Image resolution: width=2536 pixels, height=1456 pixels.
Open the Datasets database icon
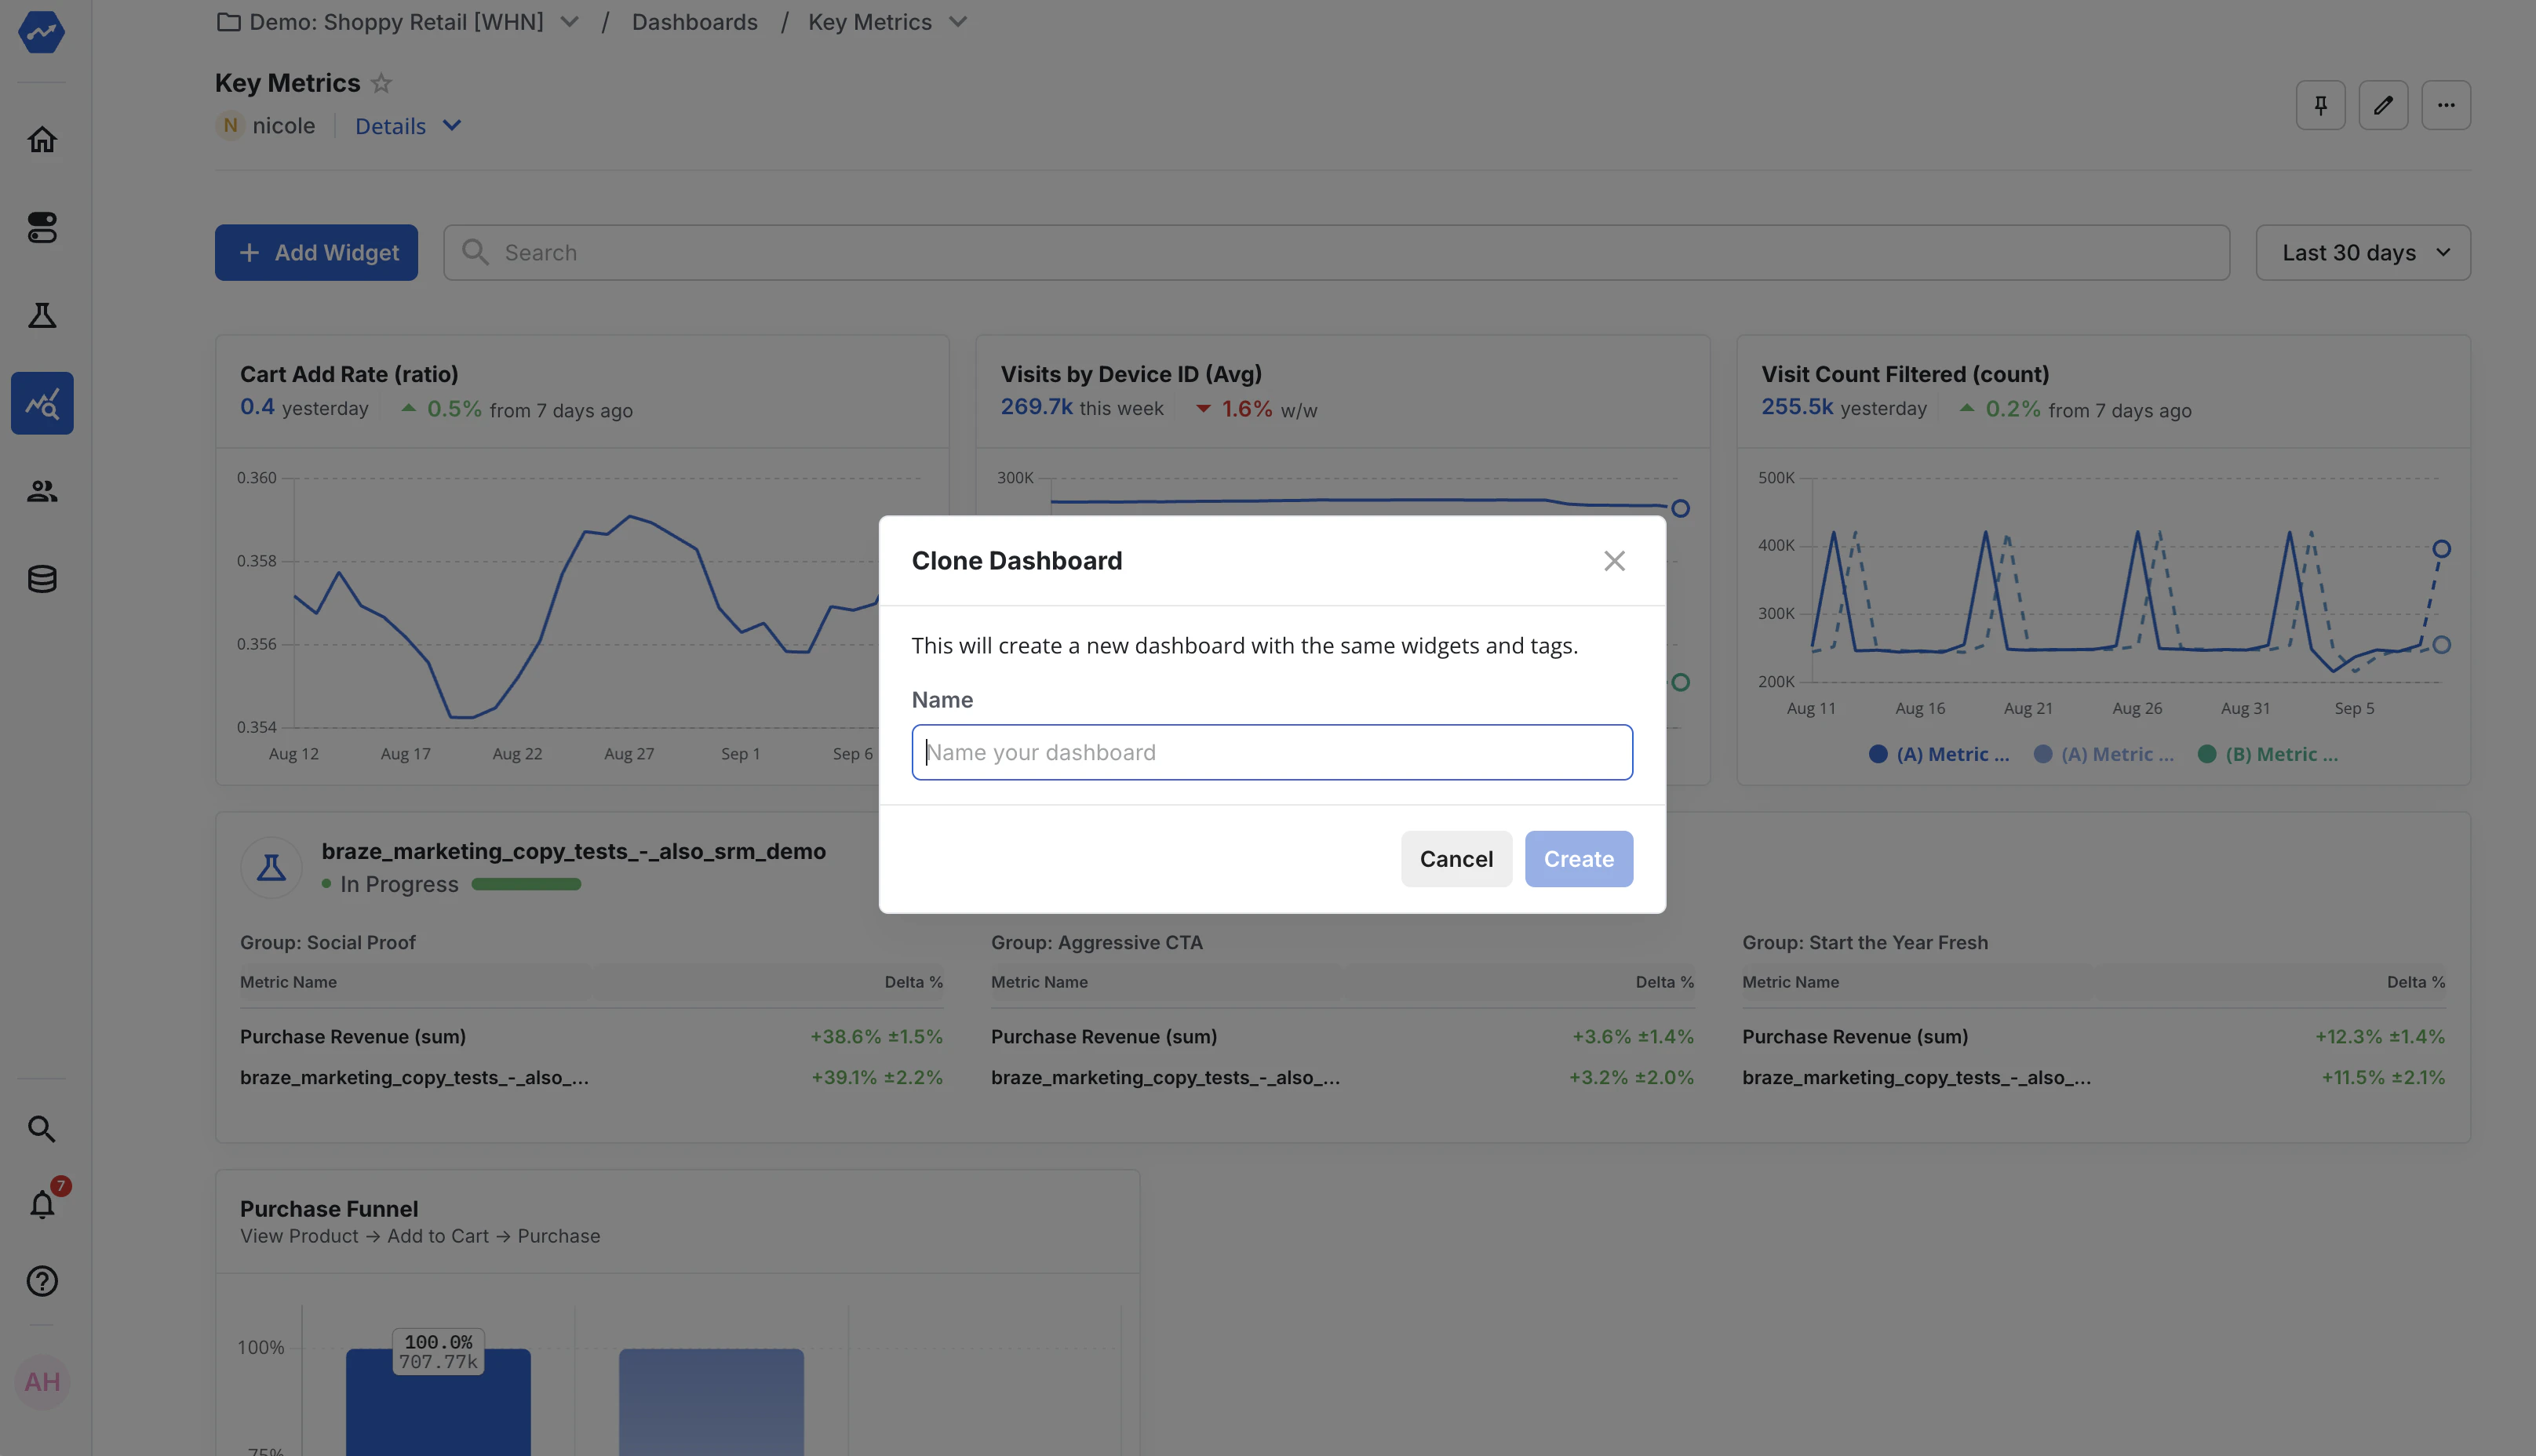[x=42, y=578]
